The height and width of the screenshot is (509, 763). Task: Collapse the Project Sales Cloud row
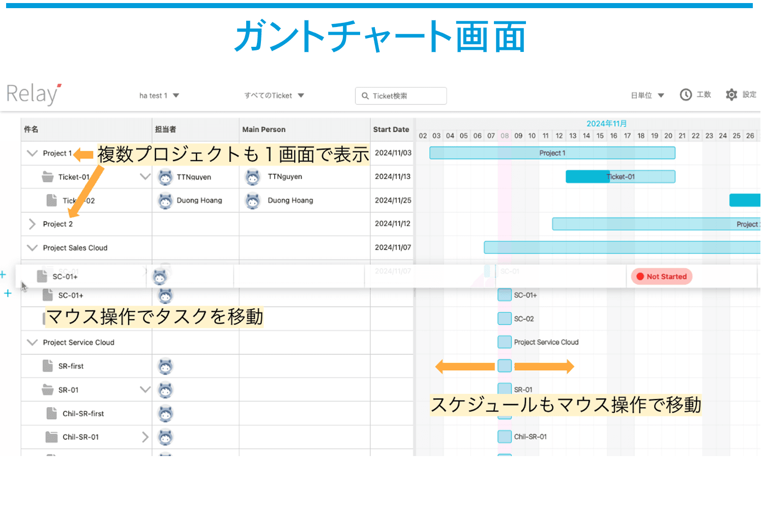32,248
